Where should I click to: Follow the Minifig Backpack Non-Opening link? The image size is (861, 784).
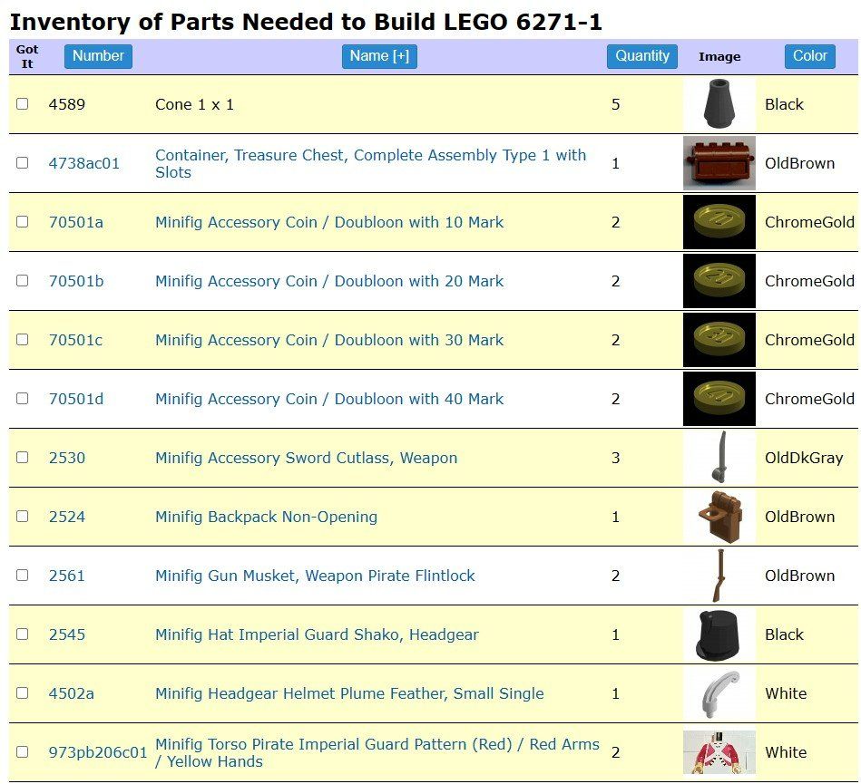(267, 517)
